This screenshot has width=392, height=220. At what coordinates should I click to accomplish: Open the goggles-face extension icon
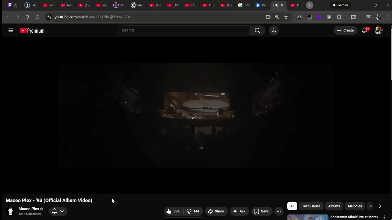[300, 17]
